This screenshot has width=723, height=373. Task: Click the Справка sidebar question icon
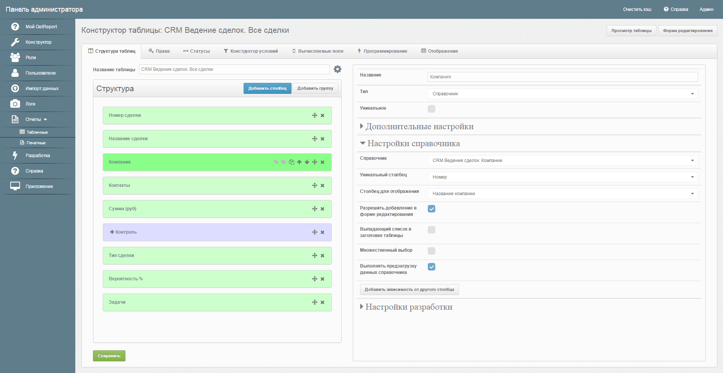point(15,171)
